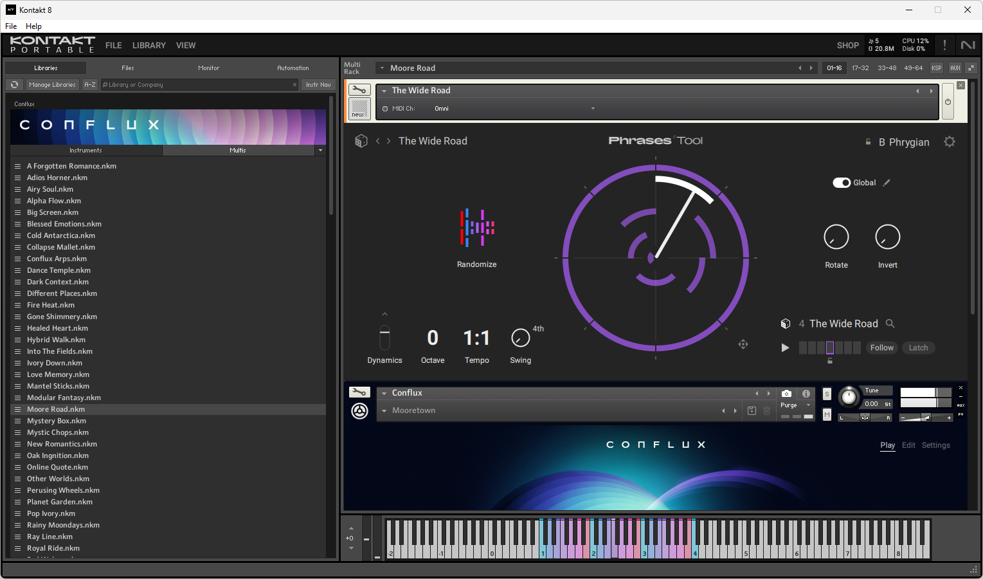The height and width of the screenshot is (579, 983).
Task: Open the B Phrygian scale selector
Action: tap(904, 142)
